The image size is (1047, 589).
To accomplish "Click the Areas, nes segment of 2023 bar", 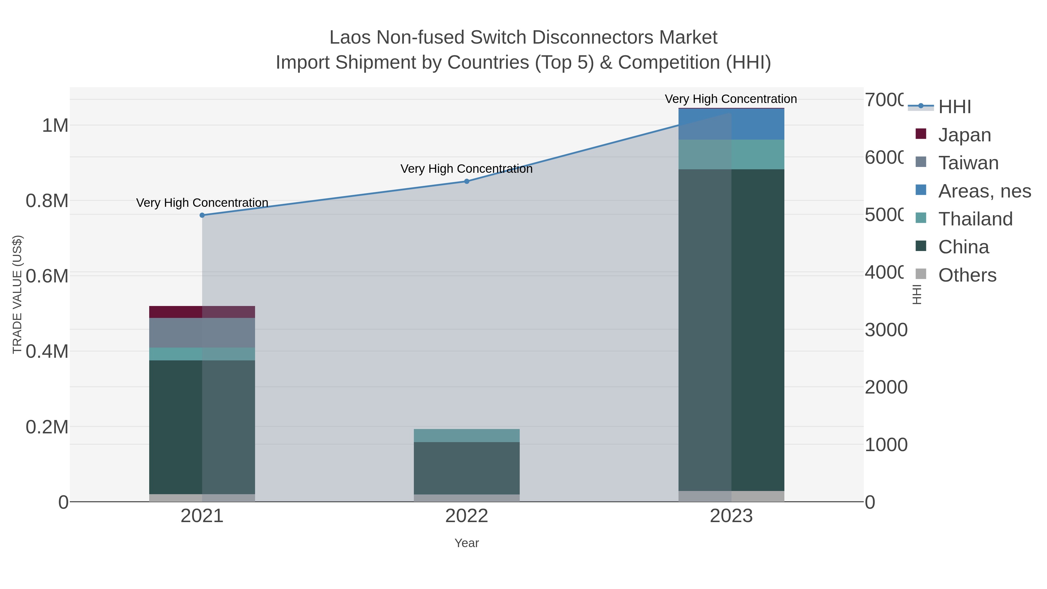I will tap(731, 124).
